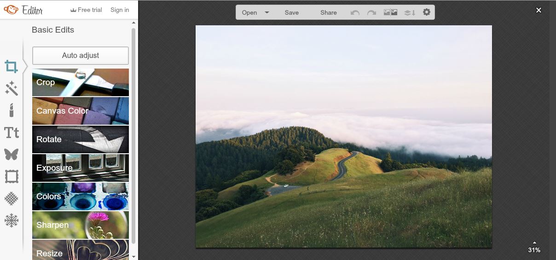The height and width of the screenshot is (260, 556).
Task: Click the Share menu item
Action: [x=329, y=12]
